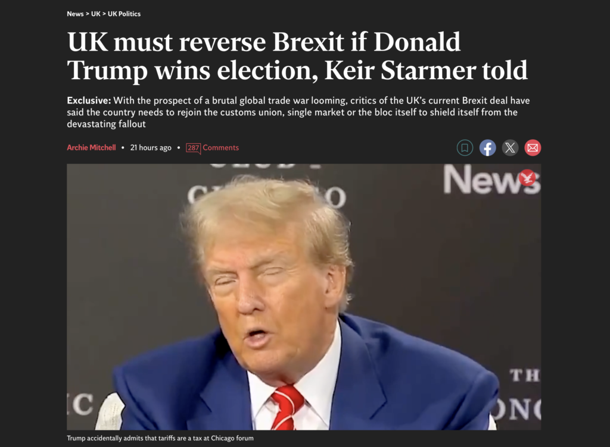Share the article on Facebook
Viewport: 610px width, 447px height.
click(x=487, y=148)
